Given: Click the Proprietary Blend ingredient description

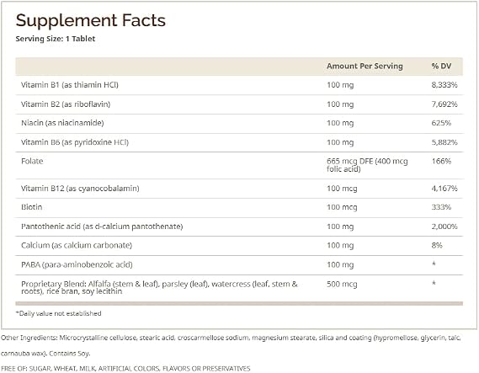Looking at the screenshot, I should point(159,287).
